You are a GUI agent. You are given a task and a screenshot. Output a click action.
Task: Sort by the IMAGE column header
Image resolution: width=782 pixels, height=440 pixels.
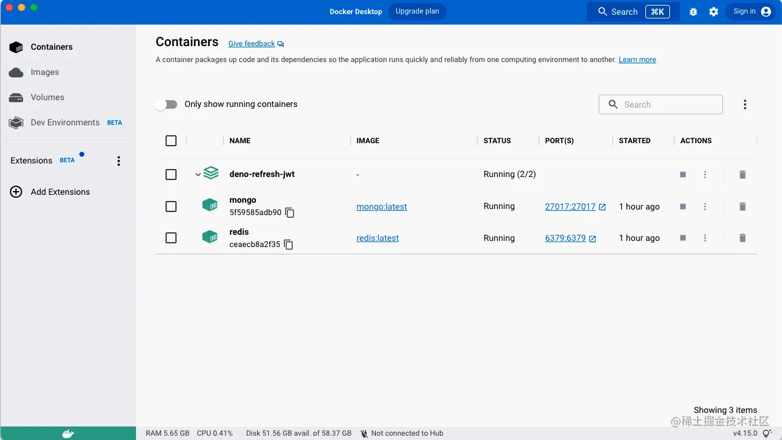point(368,141)
